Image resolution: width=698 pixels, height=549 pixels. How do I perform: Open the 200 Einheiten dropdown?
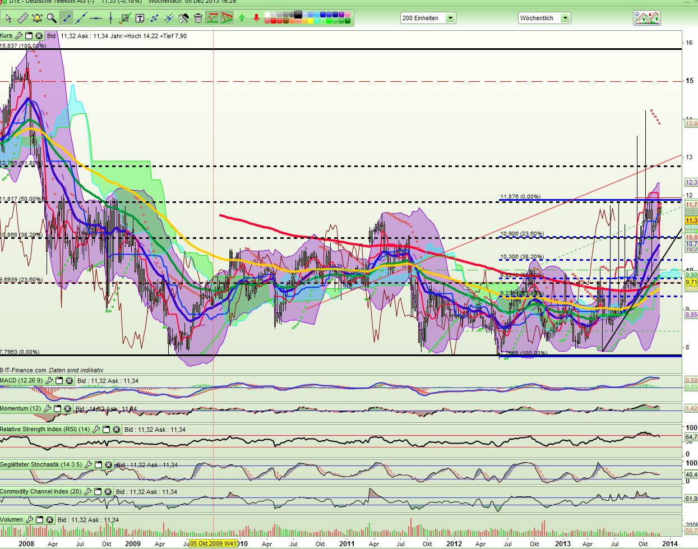pos(450,18)
